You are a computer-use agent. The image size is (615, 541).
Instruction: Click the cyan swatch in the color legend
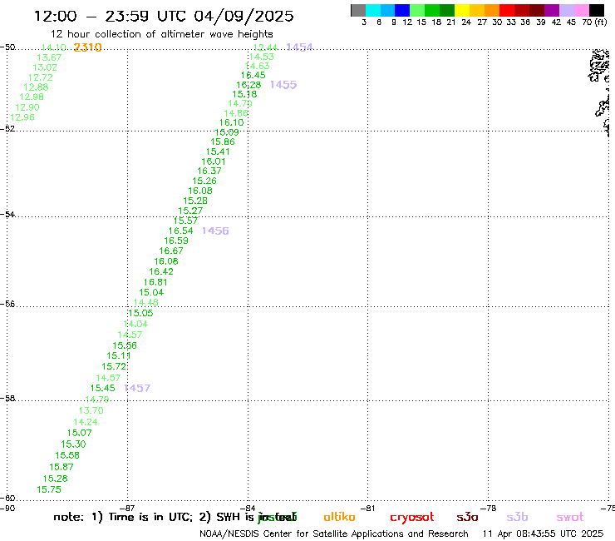pos(373,10)
